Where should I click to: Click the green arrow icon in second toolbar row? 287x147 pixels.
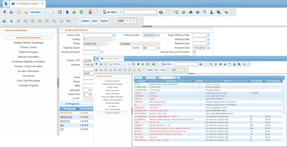4,21
